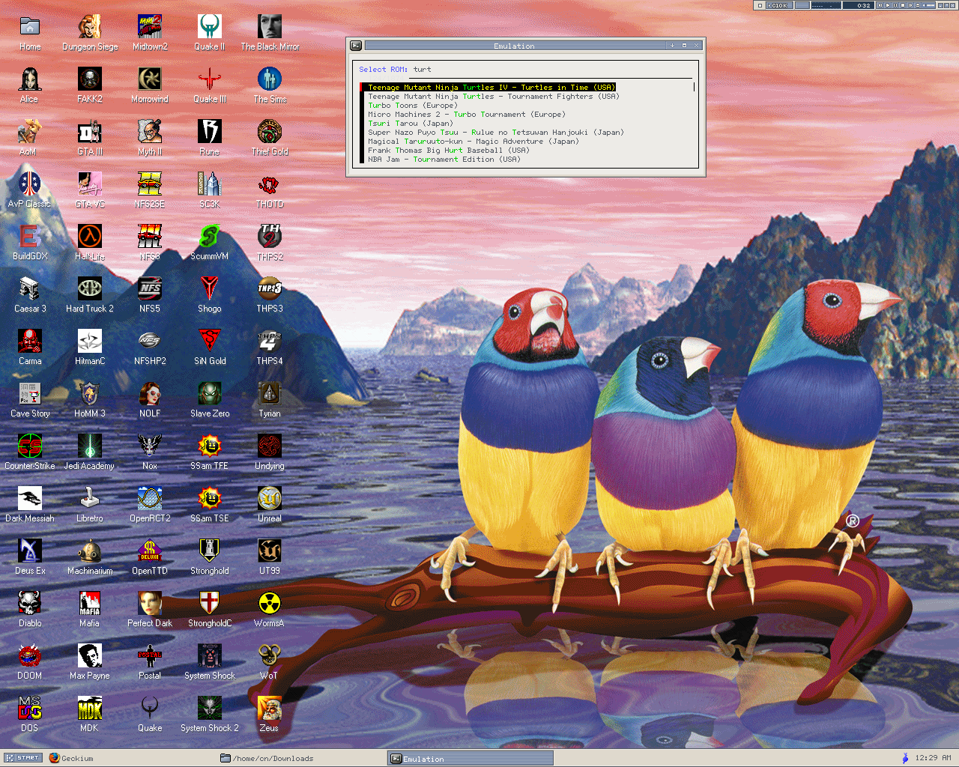Select the Thief Gold icon

[270, 136]
